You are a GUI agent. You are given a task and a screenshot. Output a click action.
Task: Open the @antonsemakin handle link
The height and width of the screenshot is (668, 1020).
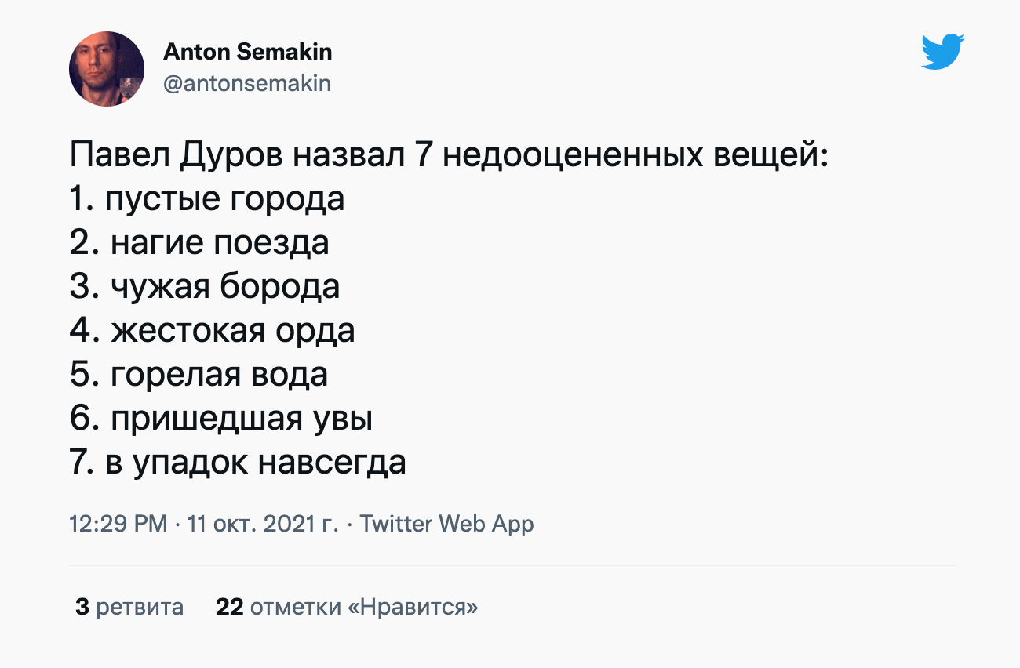pos(247,82)
